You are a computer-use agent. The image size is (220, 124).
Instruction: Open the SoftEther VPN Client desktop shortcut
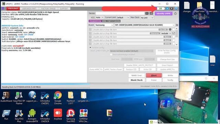tap(84, 116)
